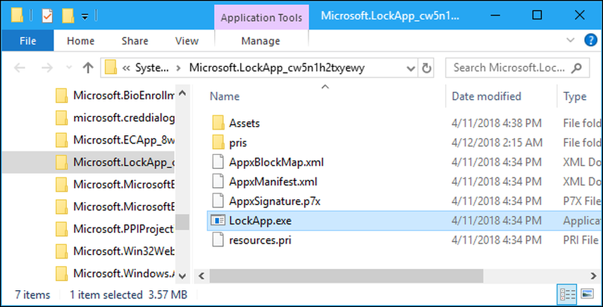
Task: Select Microsoft.LockApp folder in navigation pane
Action: point(115,162)
